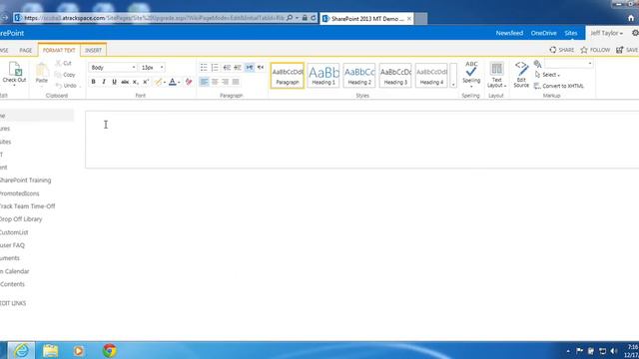This screenshot has height=359, width=639.
Task: Toggle italic formatting
Action: (104, 82)
